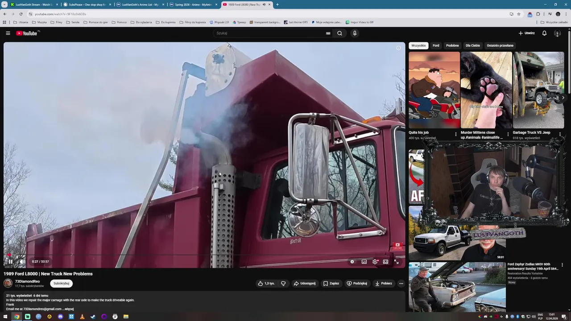571x321 pixels.
Task: Pause the video
Action: click(x=10, y=262)
